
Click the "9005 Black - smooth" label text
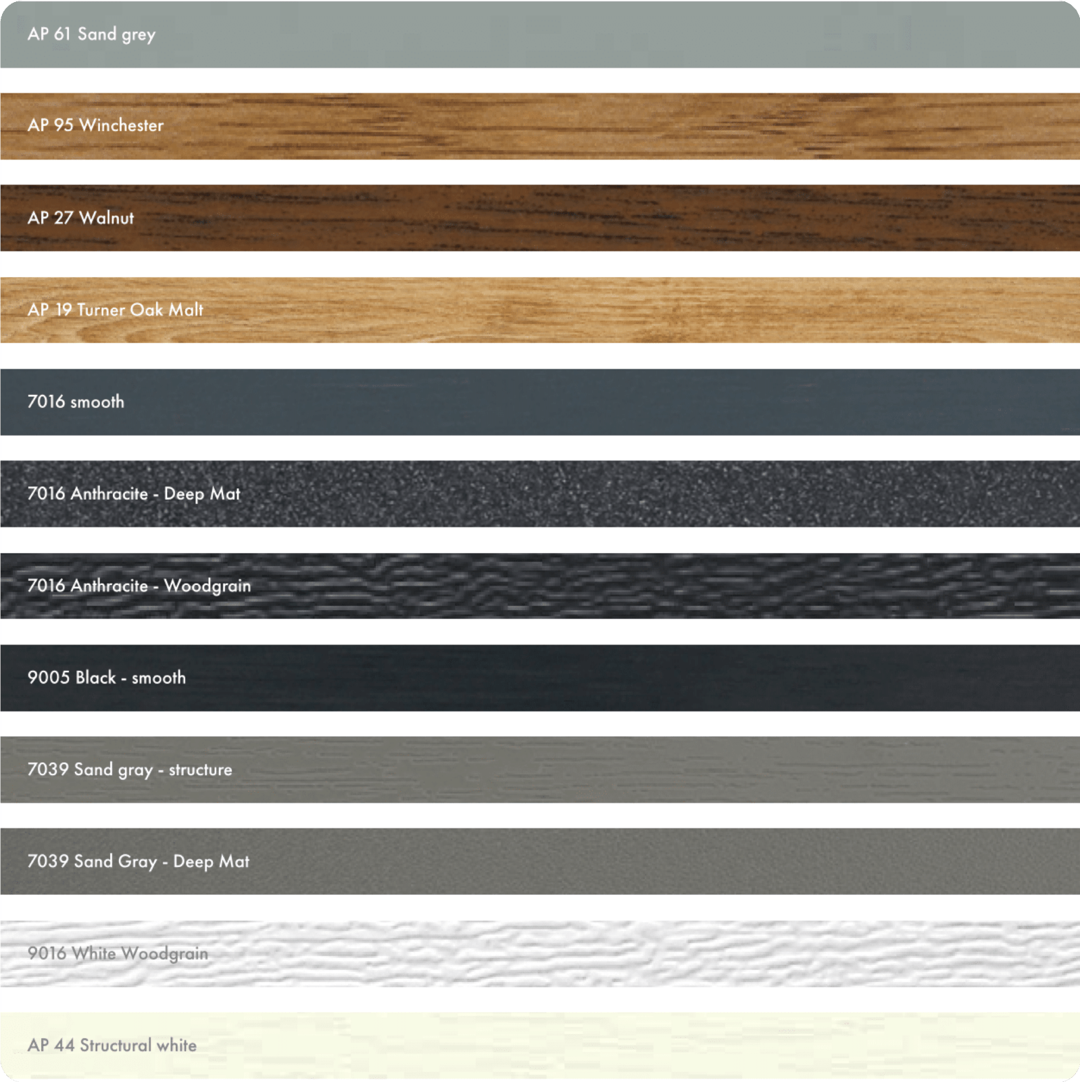pos(106,678)
